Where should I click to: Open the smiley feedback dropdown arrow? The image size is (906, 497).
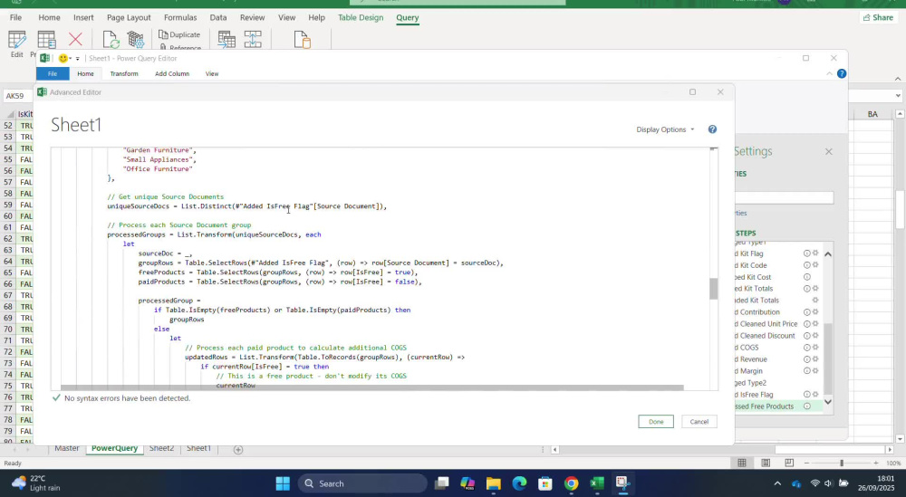(x=70, y=58)
